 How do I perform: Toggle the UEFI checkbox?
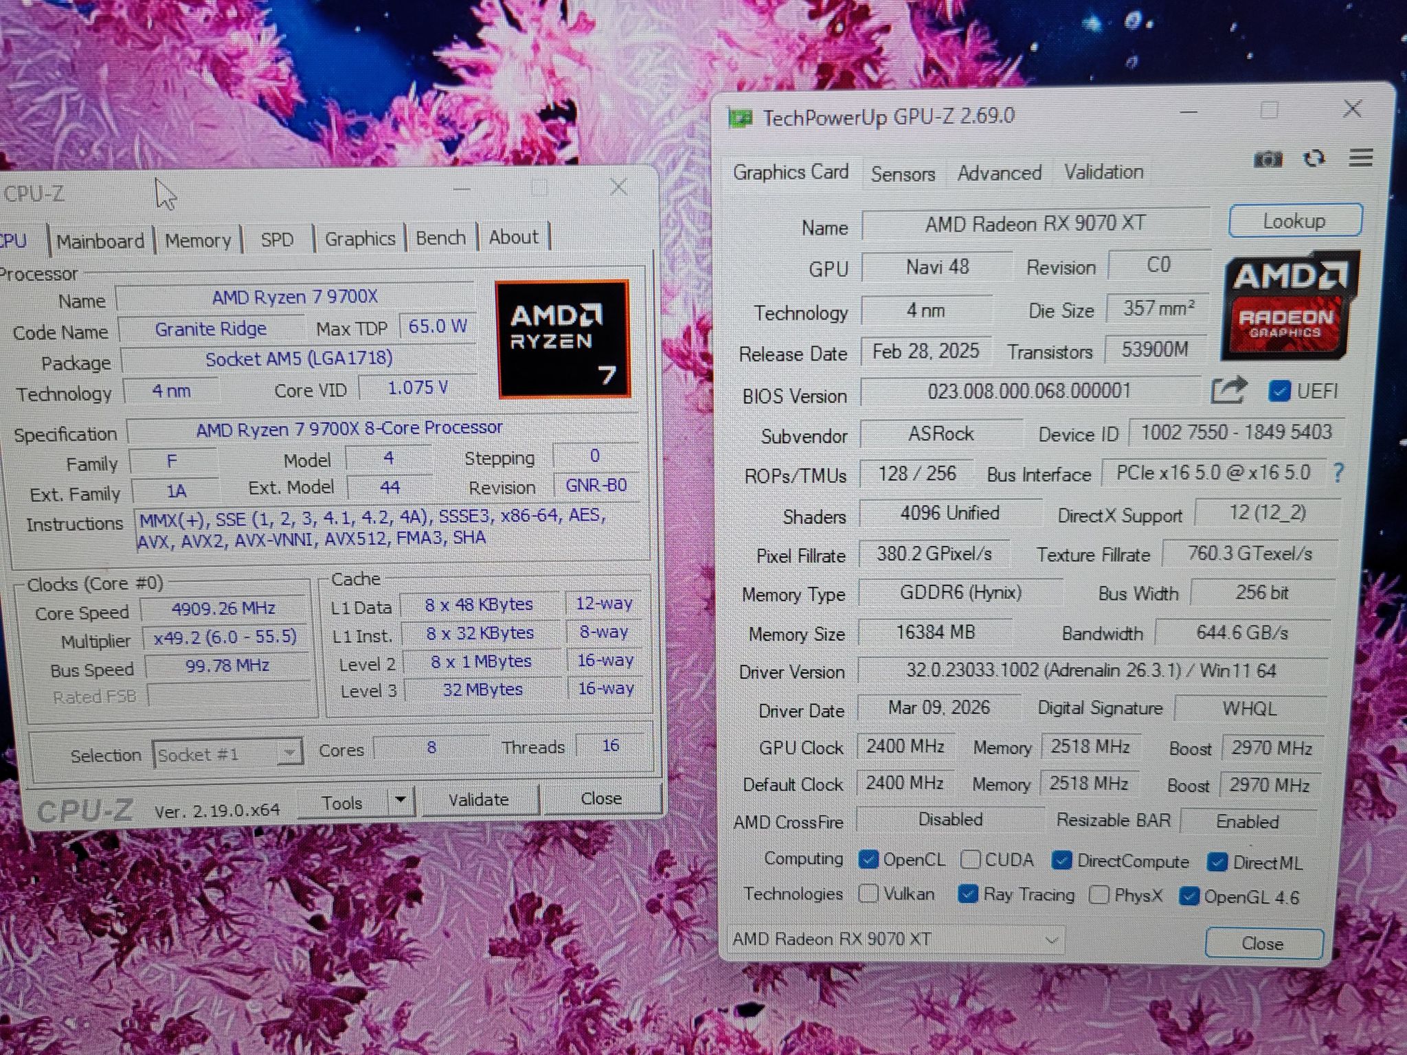(1279, 391)
